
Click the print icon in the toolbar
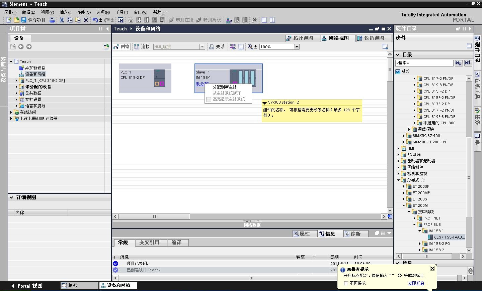(x=52, y=20)
